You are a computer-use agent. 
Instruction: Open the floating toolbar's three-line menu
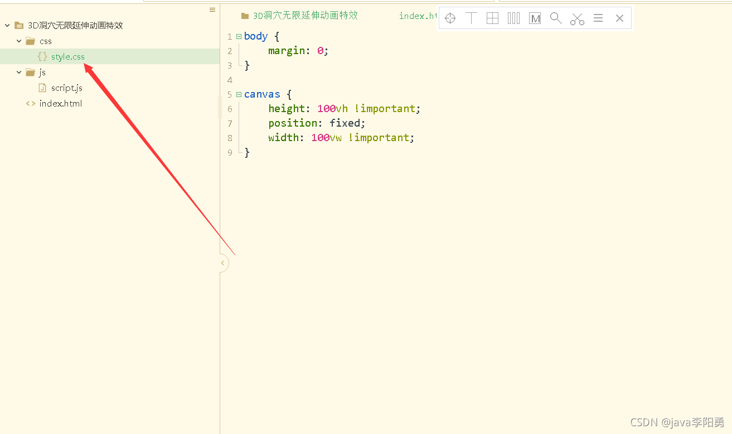coord(598,18)
